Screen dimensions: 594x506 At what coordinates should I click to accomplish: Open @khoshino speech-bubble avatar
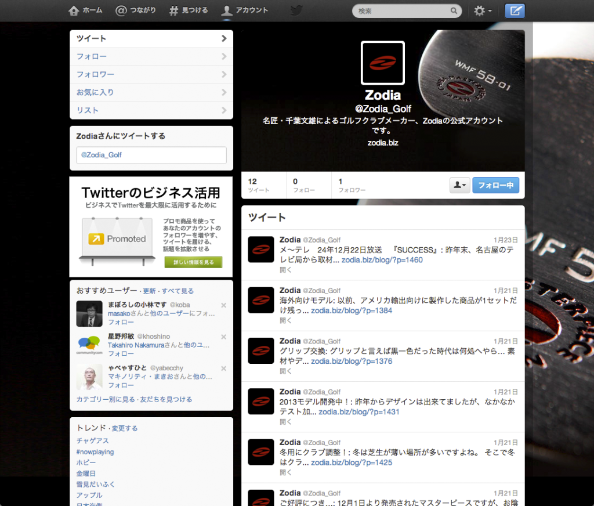pos(89,345)
